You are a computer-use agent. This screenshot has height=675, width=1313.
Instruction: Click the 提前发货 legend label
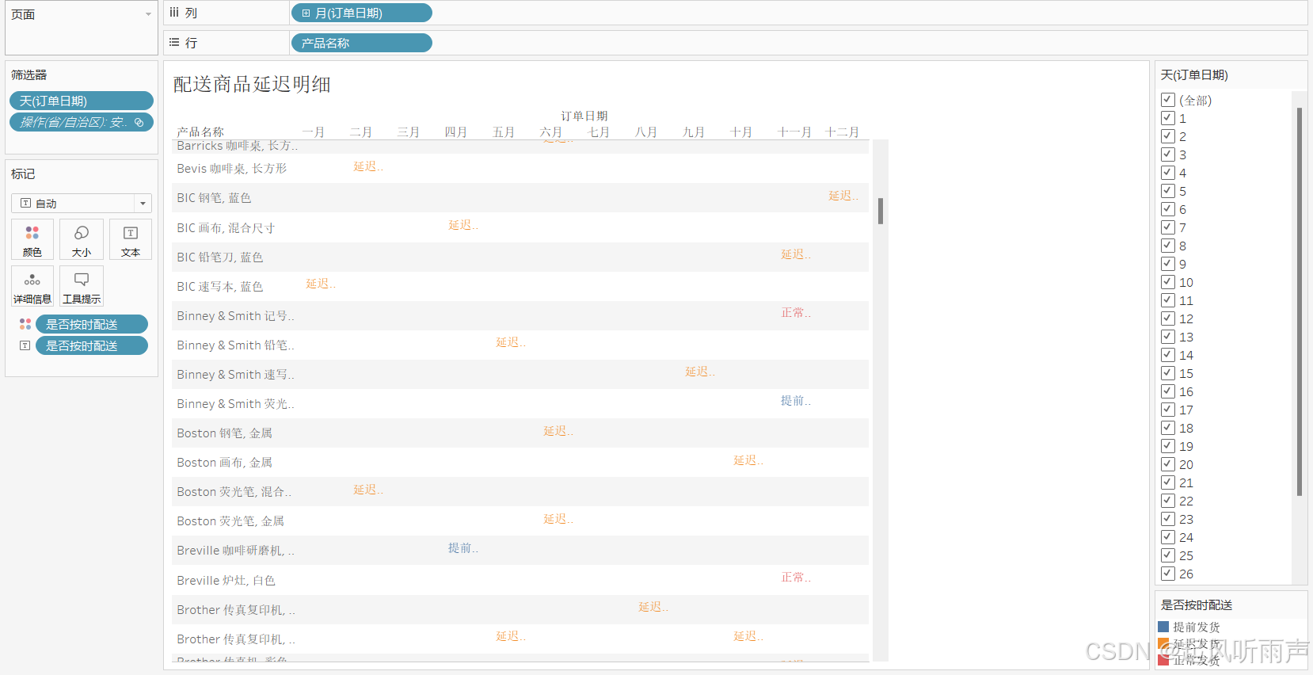click(1197, 627)
